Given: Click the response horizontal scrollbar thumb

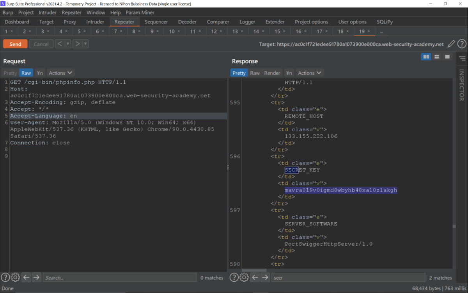Looking at the screenshot, I should pyautogui.click(x=254, y=270).
